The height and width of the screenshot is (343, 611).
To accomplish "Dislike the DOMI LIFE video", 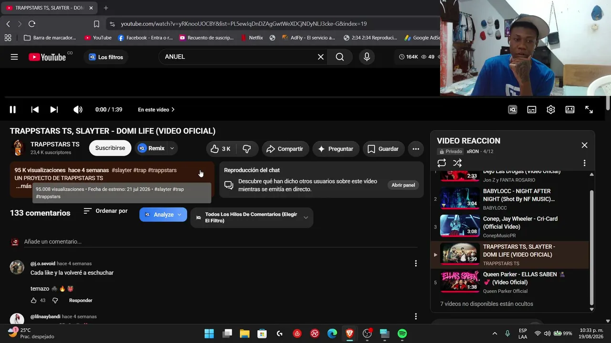I will coord(247,149).
